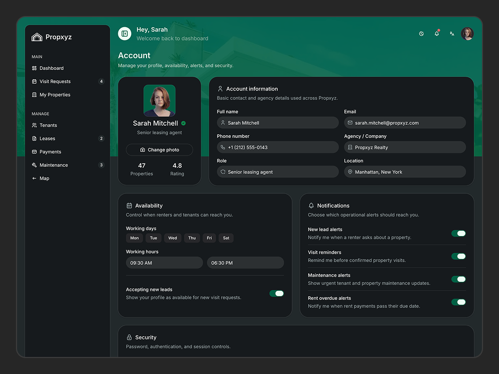499x374 pixels.
Task: Open Visit Requests in the sidebar
Action: (x=68, y=82)
